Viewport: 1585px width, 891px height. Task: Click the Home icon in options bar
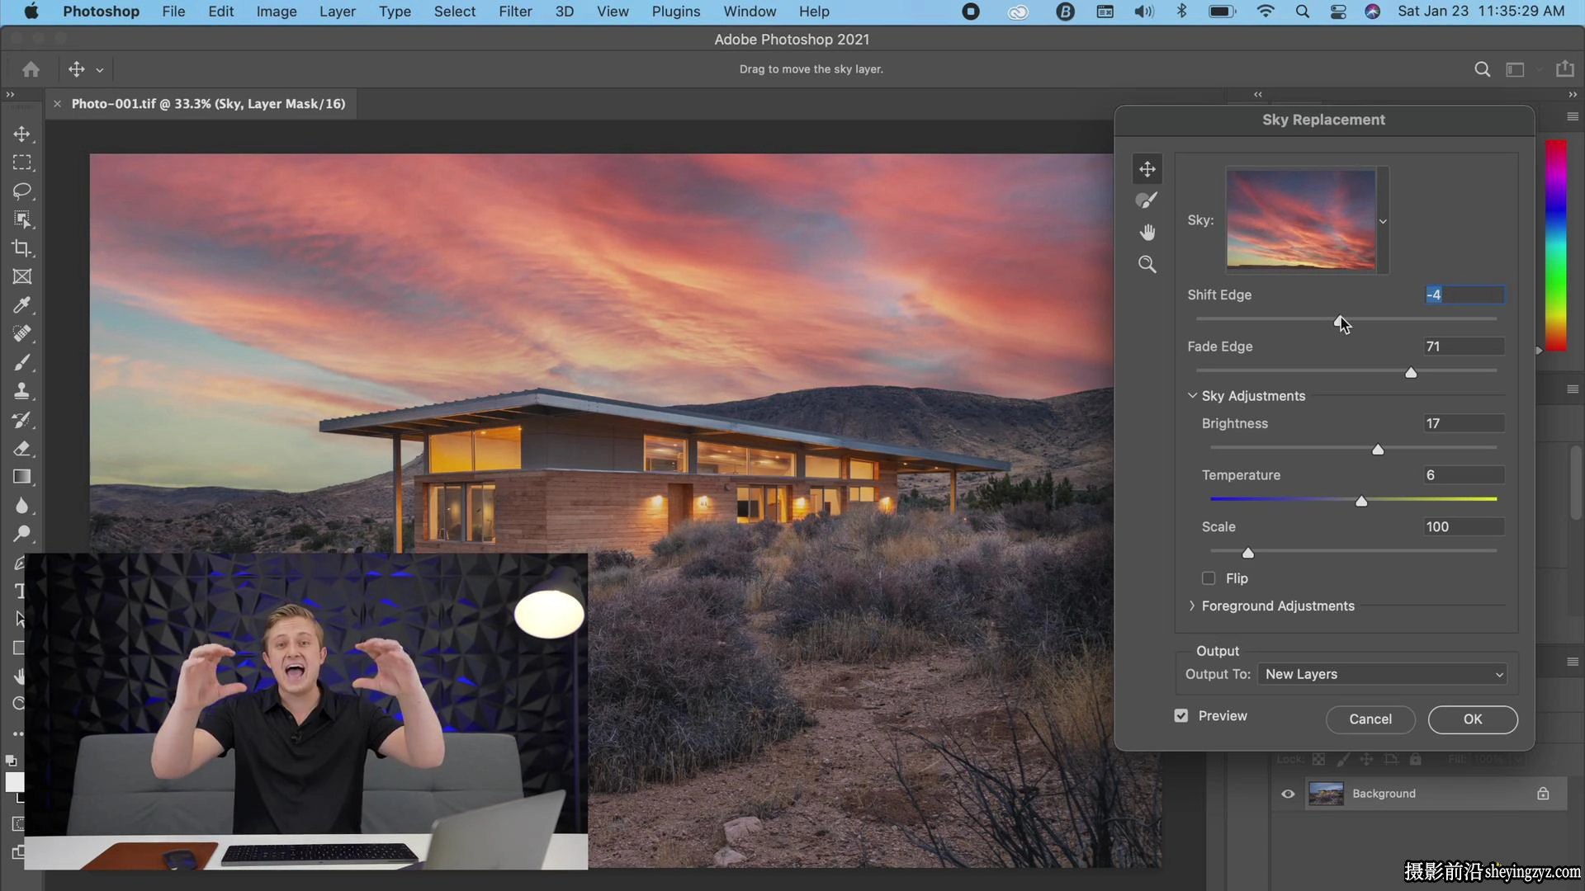coord(31,69)
